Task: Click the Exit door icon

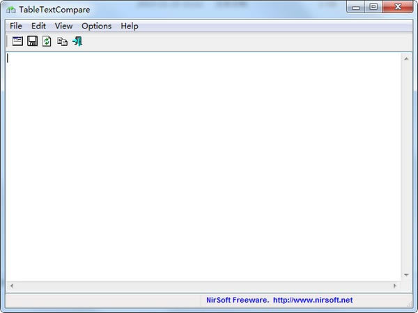Action: point(77,42)
